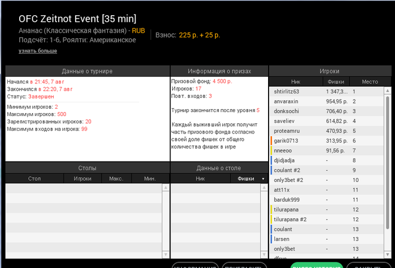Viewport: 395px width, 268px height.
Task: Click the prize fund value '4 500 р.'
Action: point(222,81)
